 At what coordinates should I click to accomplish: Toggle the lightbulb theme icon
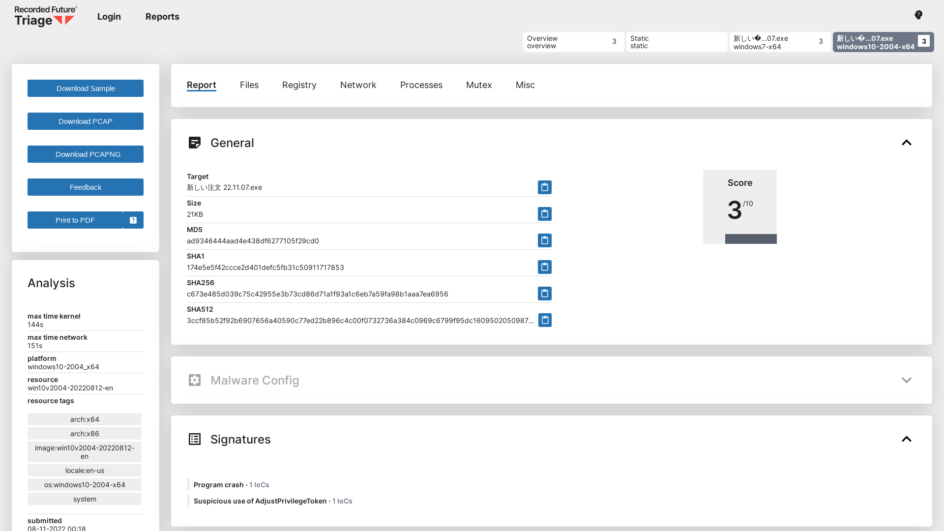tap(918, 15)
